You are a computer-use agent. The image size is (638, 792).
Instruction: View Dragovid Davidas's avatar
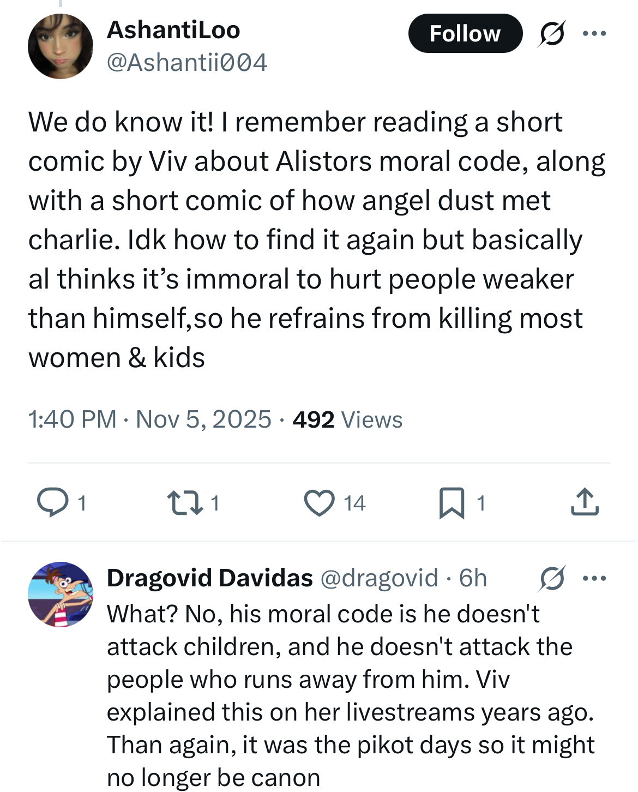pos(61,595)
